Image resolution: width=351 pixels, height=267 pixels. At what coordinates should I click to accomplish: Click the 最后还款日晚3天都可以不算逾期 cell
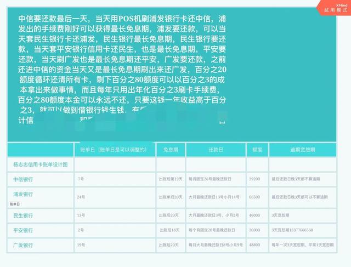click(x=303, y=197)
